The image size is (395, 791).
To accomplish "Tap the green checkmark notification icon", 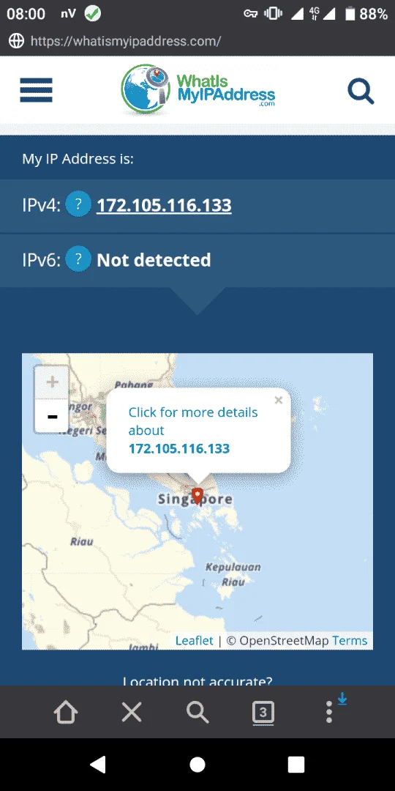I will tap(92, 14).
